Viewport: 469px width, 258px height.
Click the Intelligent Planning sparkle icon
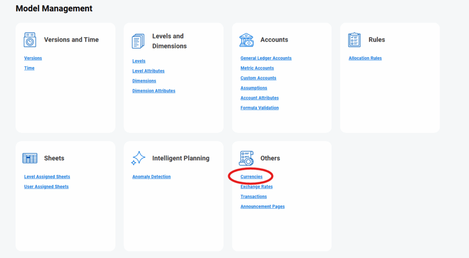[x=138, y=158]
